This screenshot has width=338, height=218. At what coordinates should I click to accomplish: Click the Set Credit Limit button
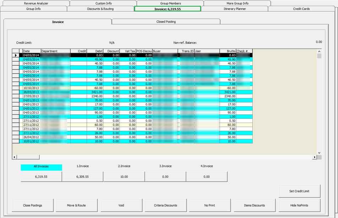299,191
